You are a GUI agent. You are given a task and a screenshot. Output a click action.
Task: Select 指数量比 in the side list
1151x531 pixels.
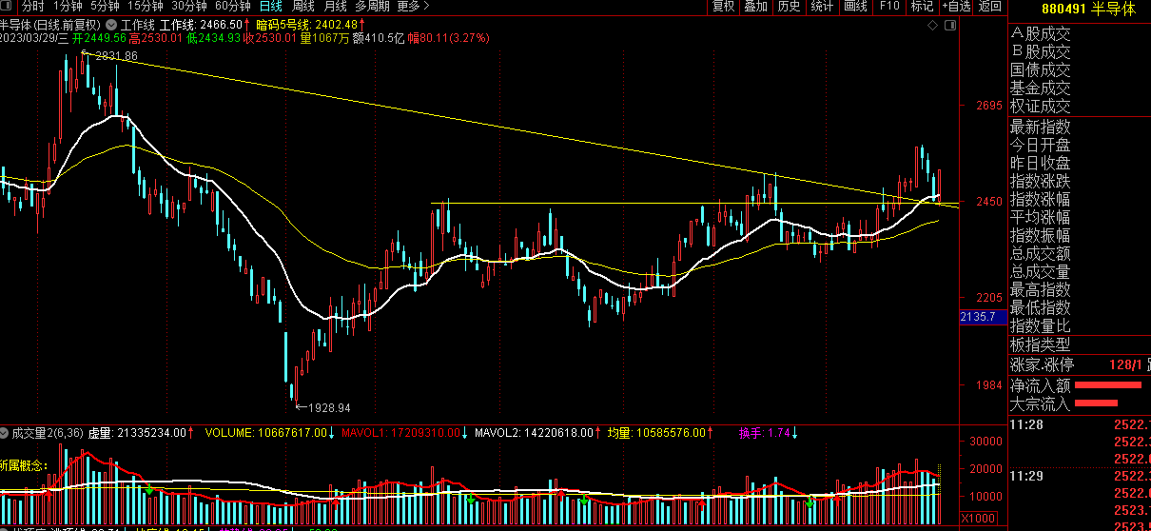[1041, 325]
